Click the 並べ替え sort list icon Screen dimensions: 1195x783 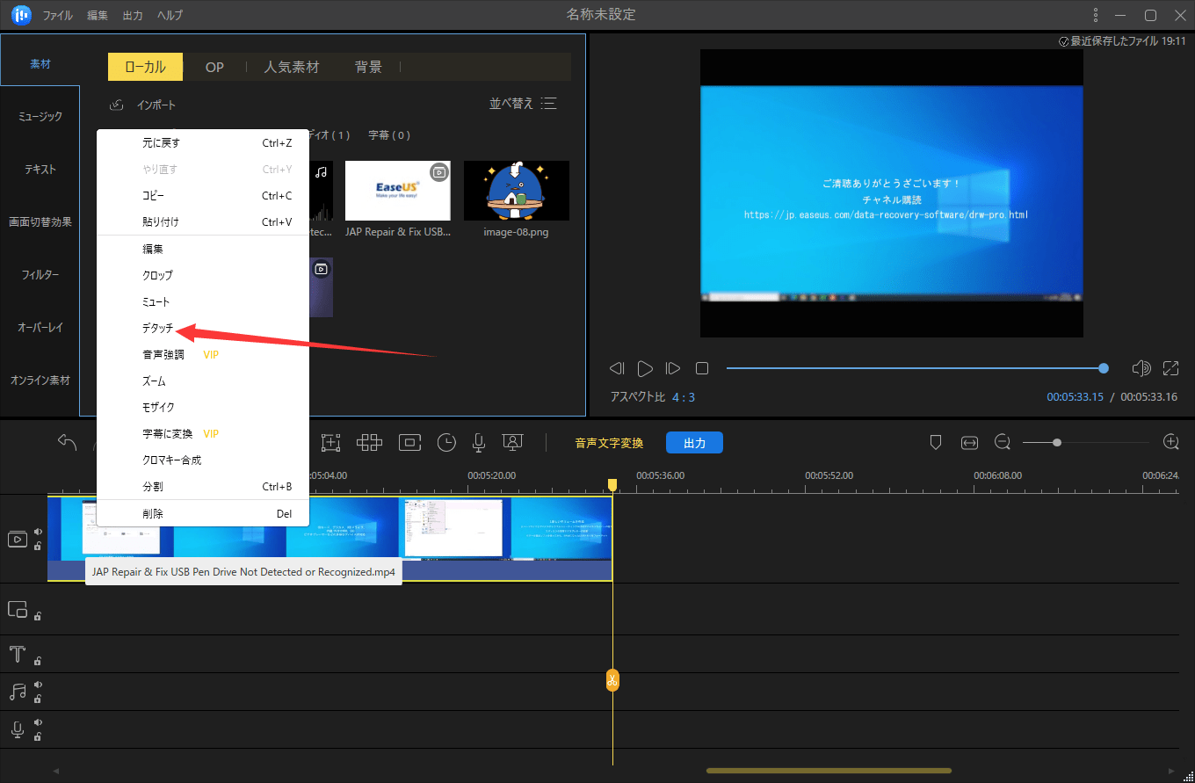tap(549, 104)
